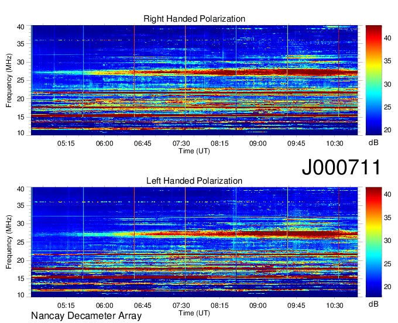Click the Left Handed Polarization spectrogram
Image resolution: width=398 pixels, height=323 pixels.
194,242
